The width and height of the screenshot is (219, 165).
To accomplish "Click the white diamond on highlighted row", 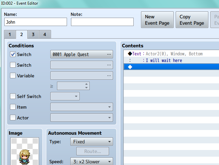I will coord(130,67).
